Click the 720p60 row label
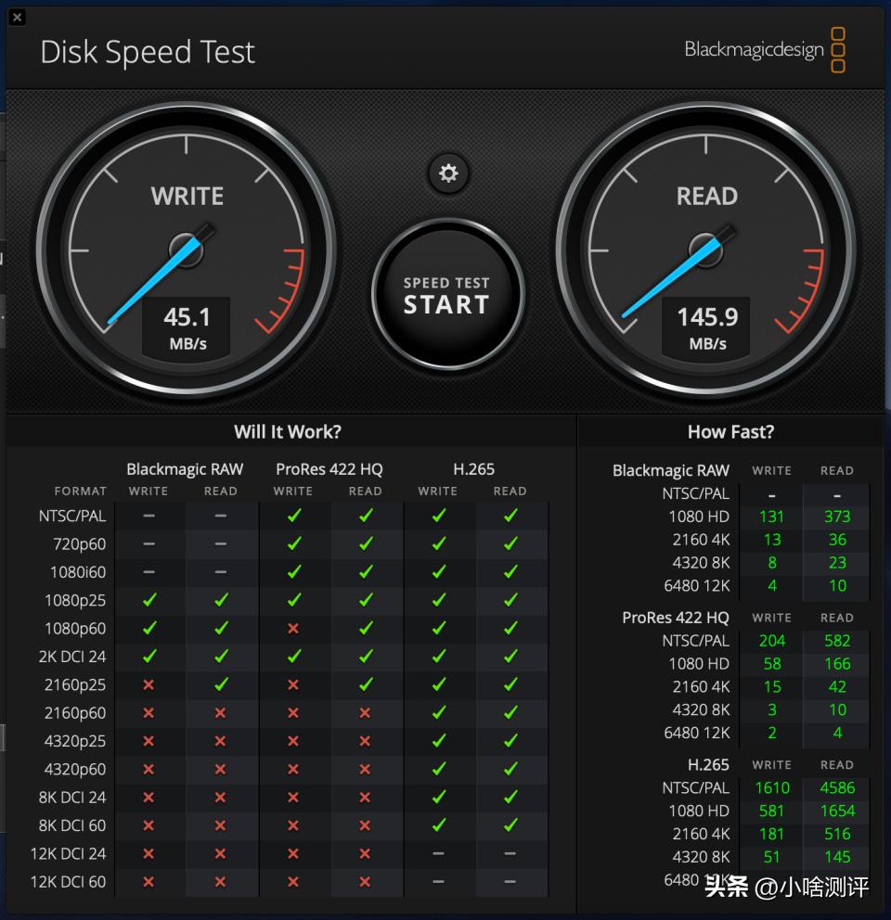The height and width of the screenshot is (920, 891). coord(79,543)
